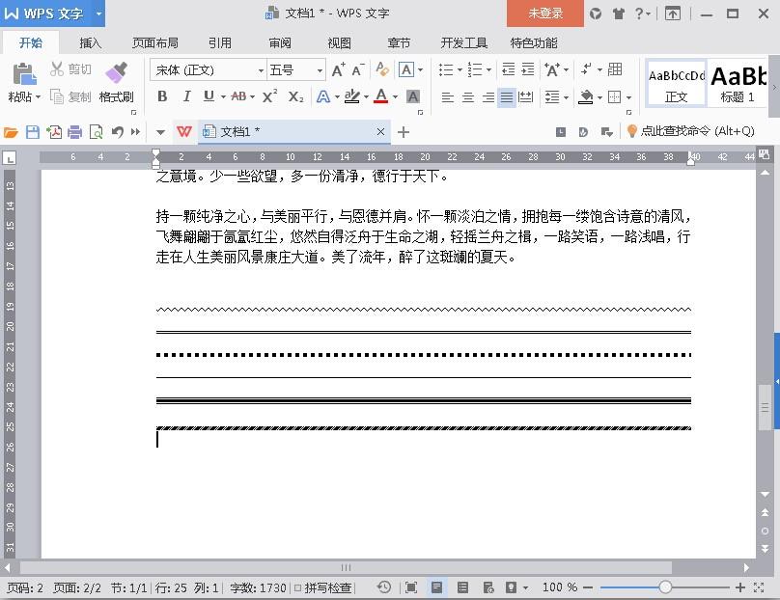The image size is (780, 600).
Task: Click the zoom slider handle
Action: pos(665,587)
